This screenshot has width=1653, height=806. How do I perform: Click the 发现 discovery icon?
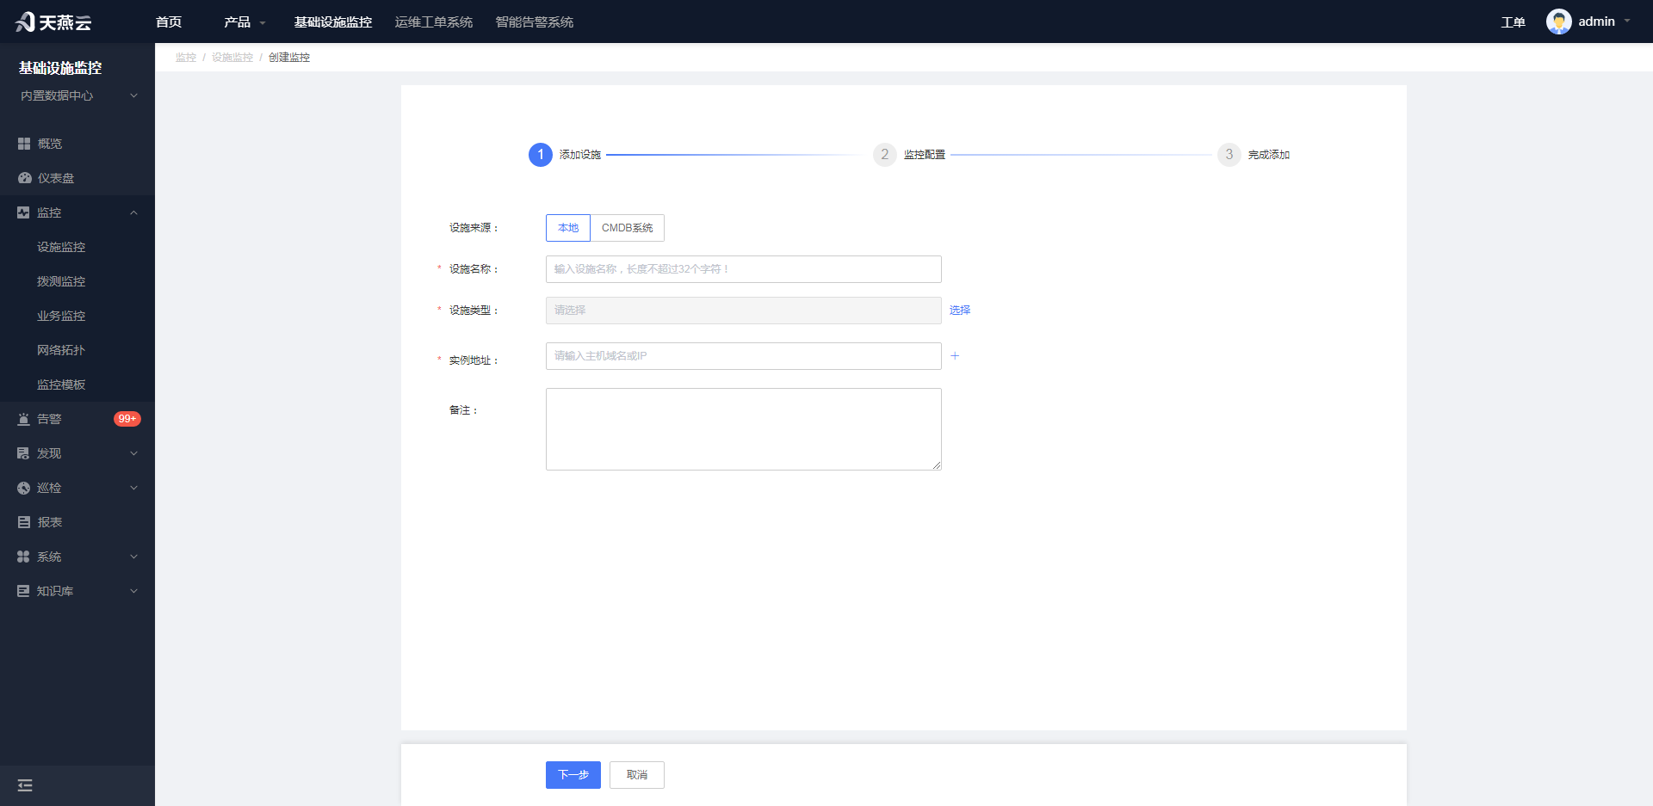point(23,453)
